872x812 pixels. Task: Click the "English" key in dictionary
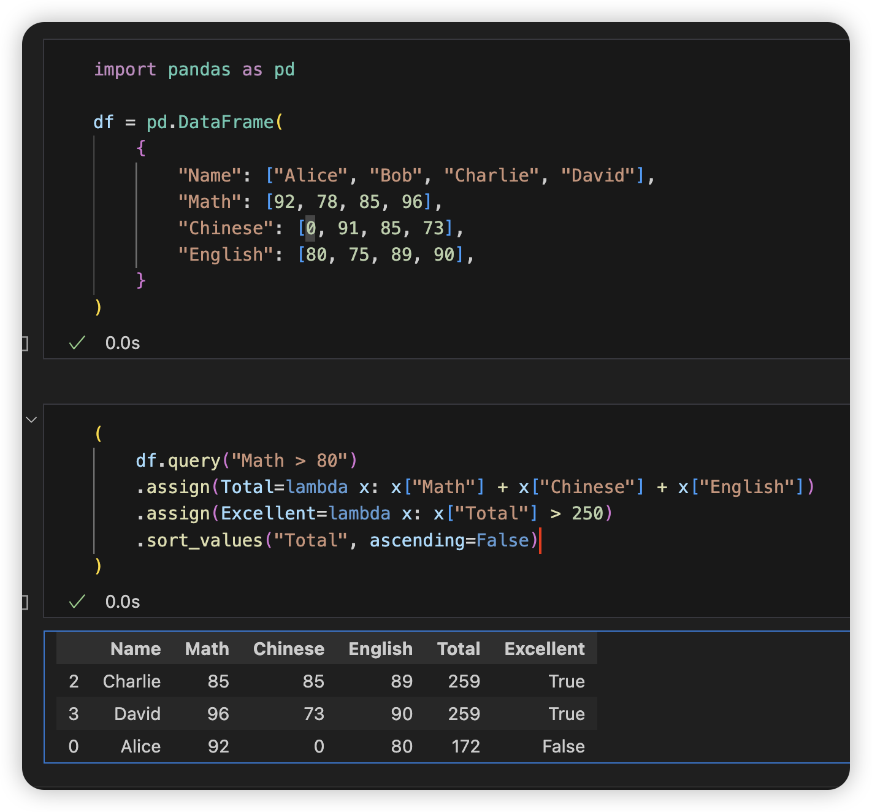tap(225, 255)
